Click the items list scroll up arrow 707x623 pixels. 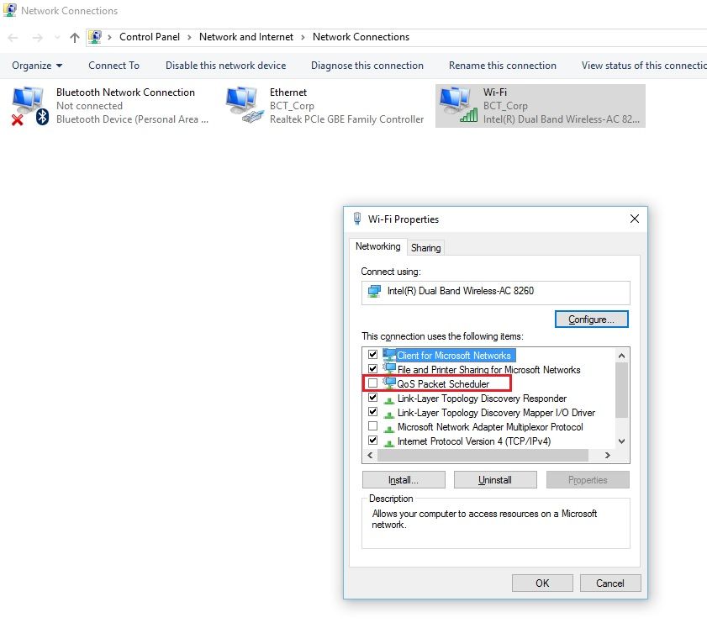(x=621, y=356)
